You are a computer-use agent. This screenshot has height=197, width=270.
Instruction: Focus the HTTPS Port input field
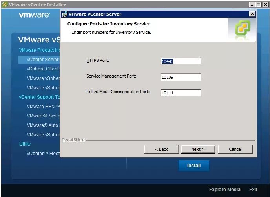click(x=181, y=61)
